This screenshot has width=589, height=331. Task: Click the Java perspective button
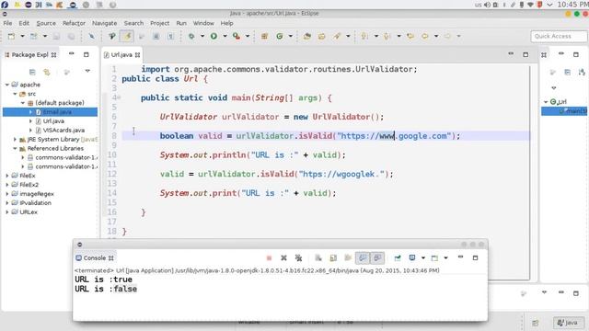pos(568,323)
